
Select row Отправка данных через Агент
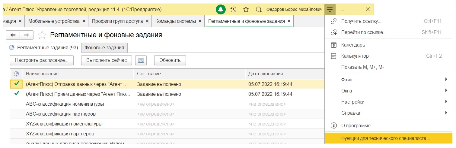pyautogui.click(x=167, y=84)
